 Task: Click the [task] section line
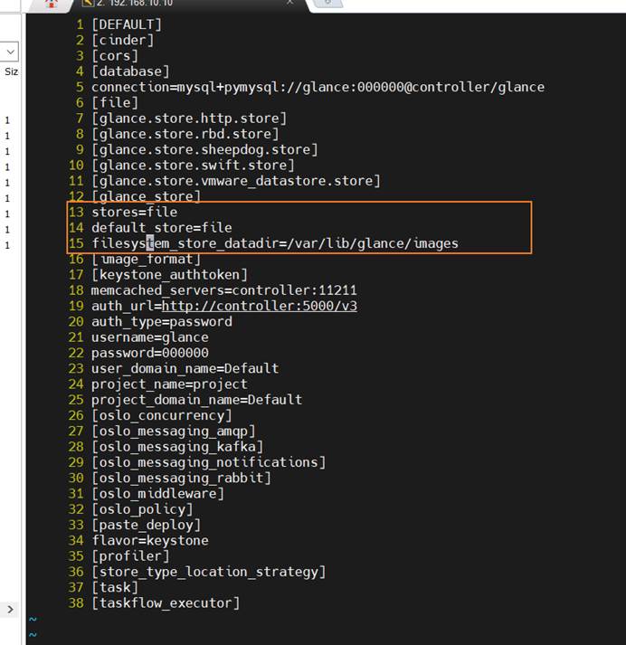[115, 587]
